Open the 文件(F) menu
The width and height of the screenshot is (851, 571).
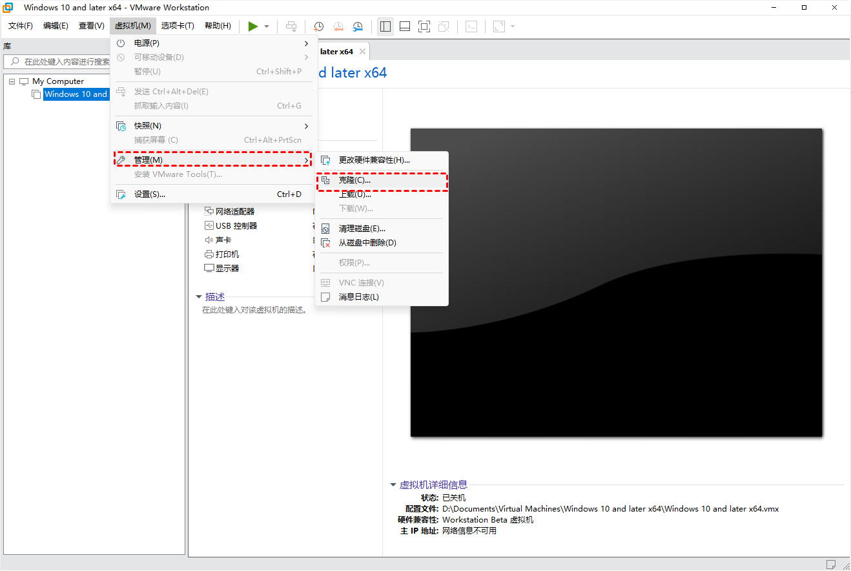click(x=21, y=26)
